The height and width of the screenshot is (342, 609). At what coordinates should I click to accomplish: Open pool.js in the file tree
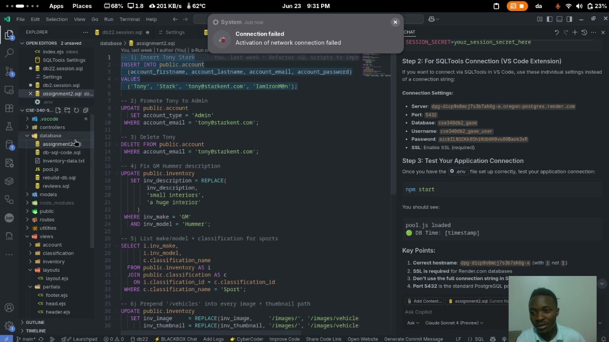click(50, 169)
